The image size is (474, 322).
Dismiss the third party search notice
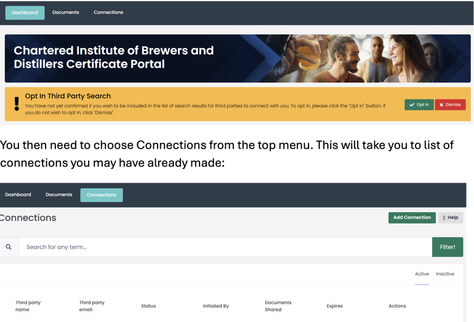pyautogui.click(x=450, y=104)
